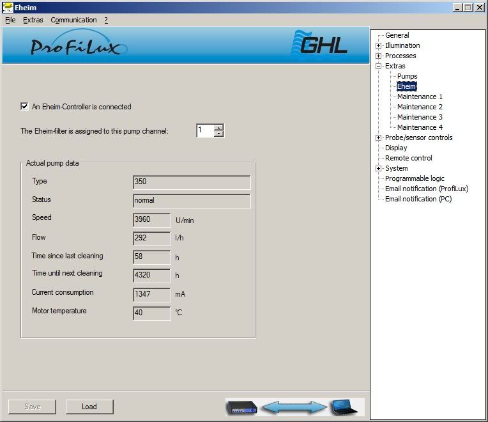Decrease pump channel with down spinner arrow
Image resolution: width=488 pixels, height=422 pixels.
pyautogui.click(x=219, y=134)
